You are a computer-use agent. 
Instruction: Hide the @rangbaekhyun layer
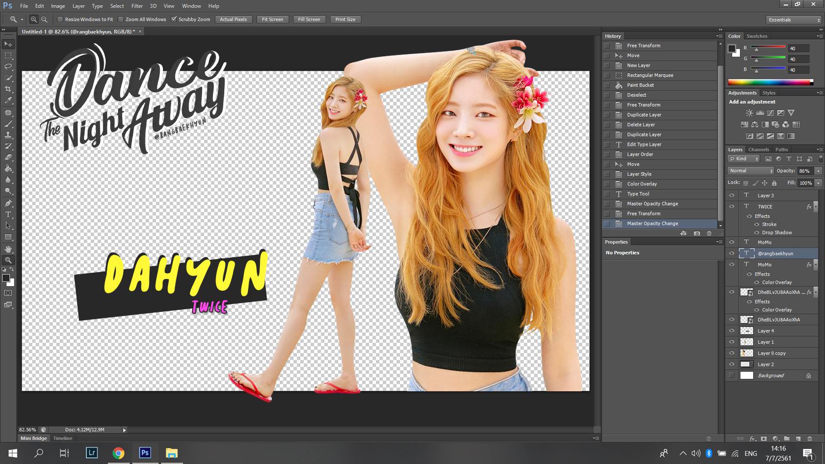732,253
